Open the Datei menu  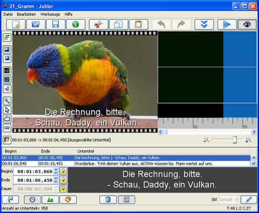(x=8, y=14)
